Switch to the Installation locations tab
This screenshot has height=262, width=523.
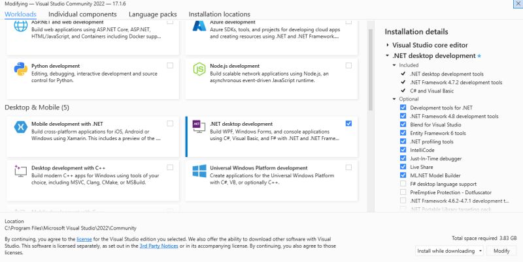point(220,14)
